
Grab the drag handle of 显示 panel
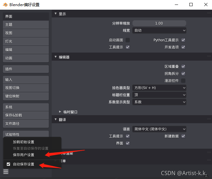(x=209, y=13)
